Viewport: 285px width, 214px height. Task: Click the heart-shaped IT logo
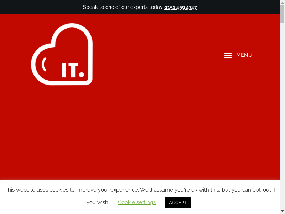pyautogui.click(x=62, y=54)
